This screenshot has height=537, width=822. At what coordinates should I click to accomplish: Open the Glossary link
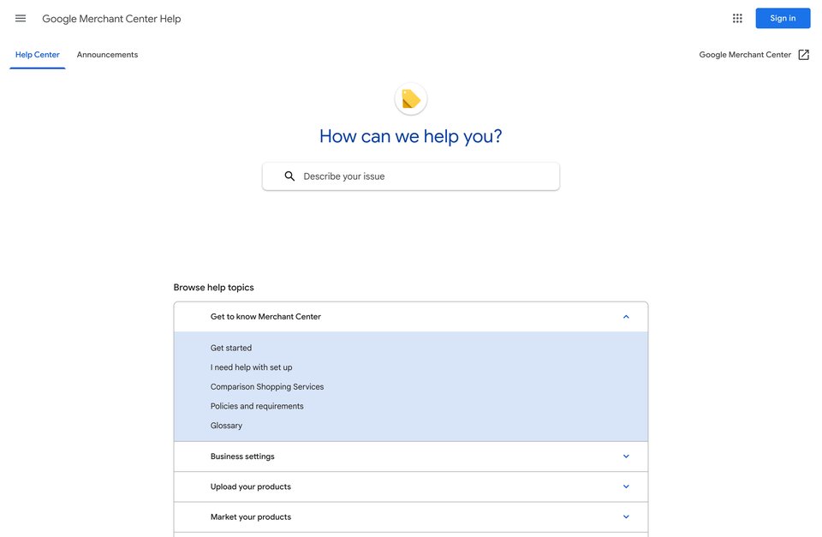(226, 426)
